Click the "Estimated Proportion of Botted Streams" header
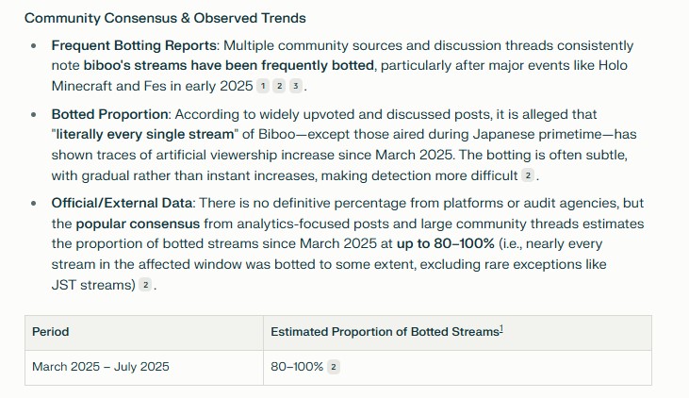Image resolution: width=689 pixels, height=398 pixels. [x=384, y=332]
